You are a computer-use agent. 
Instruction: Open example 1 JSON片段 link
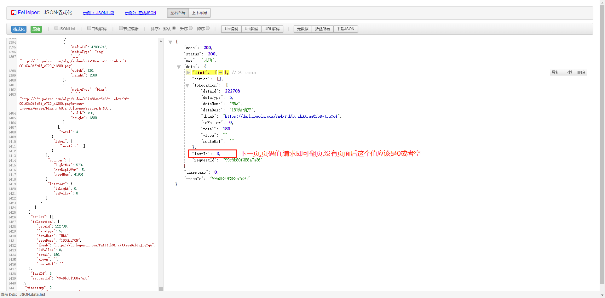98,13
